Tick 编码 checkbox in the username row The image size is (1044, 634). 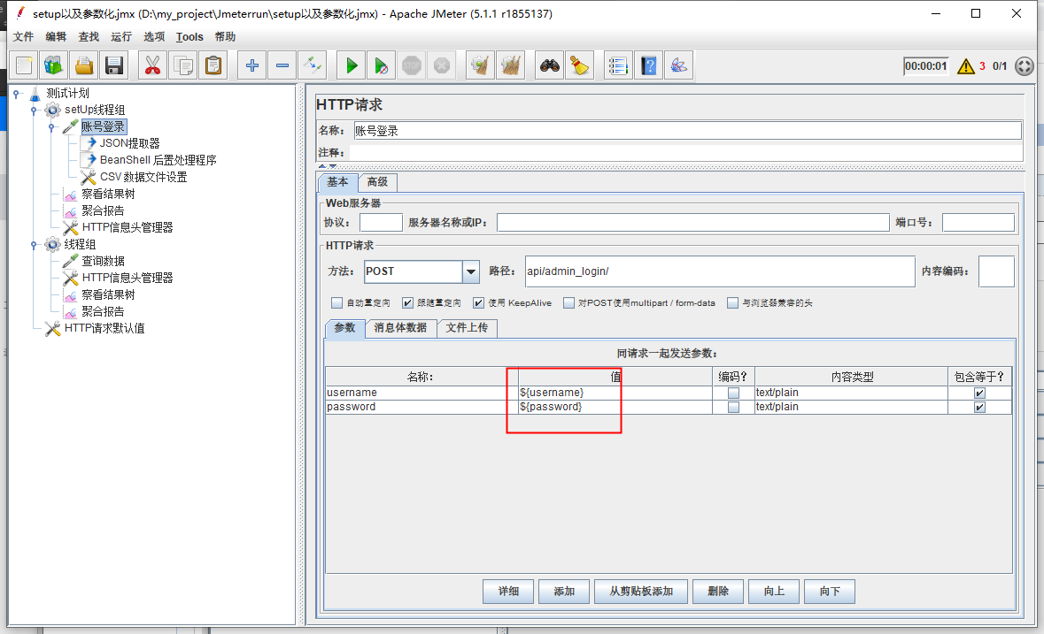pos(733,393)
